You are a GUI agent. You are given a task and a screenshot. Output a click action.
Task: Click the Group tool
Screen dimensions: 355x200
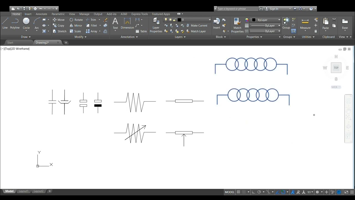286,23
